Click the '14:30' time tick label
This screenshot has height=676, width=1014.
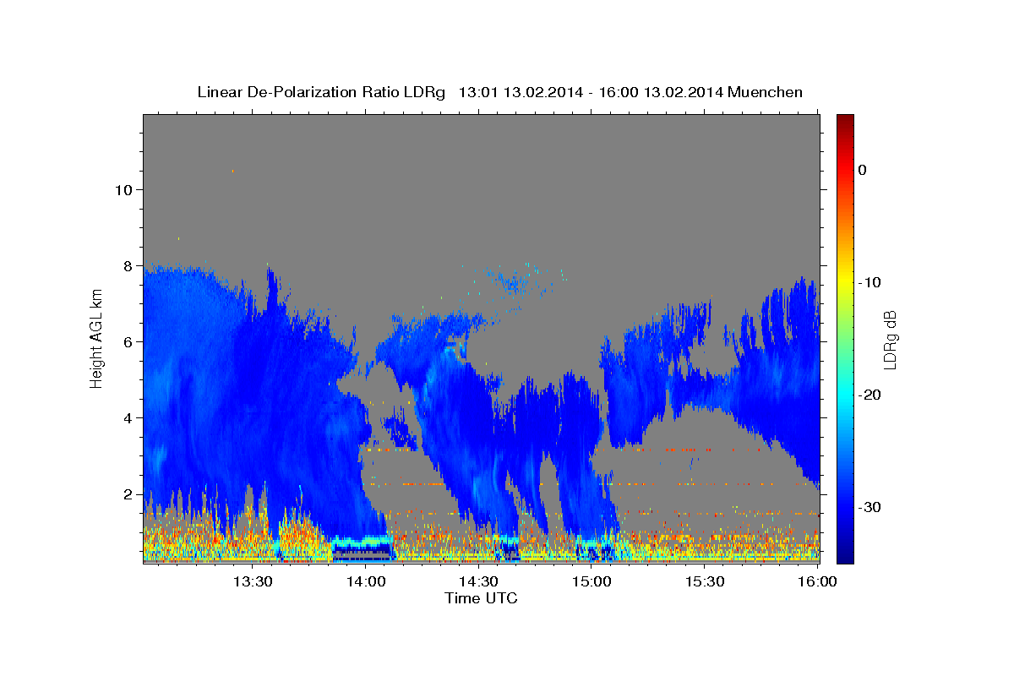(478, 582)
